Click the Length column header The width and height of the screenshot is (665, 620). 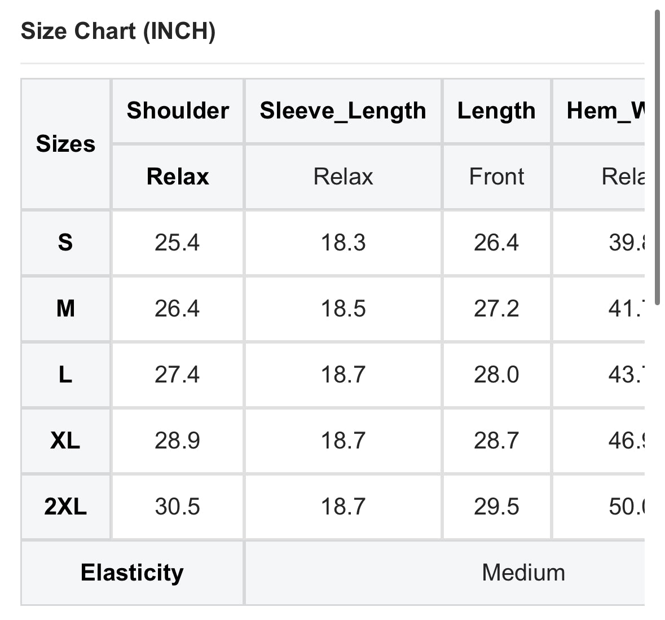click(x=496, y=111)
